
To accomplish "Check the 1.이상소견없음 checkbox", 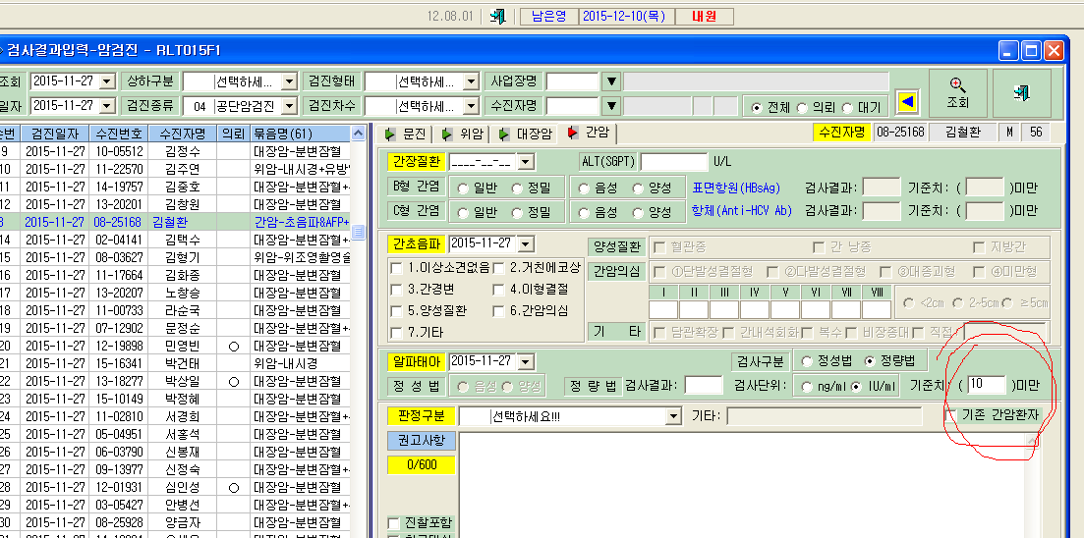I will 396,268.
